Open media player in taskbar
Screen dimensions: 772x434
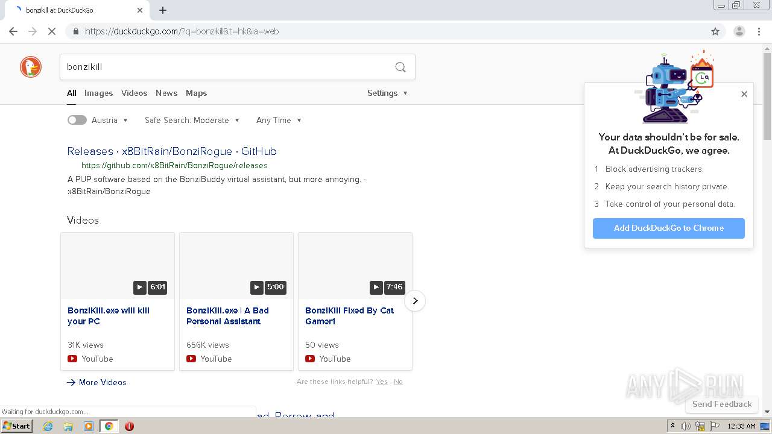(89, 426)
